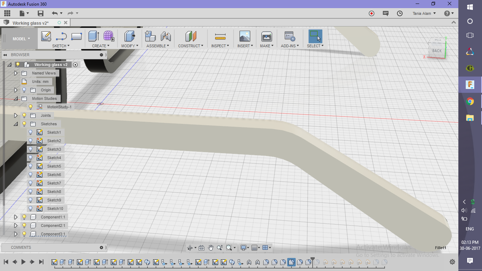The image size is (482, 271).
Task: Select the Pan hand tool
Action: click(211, 248)
